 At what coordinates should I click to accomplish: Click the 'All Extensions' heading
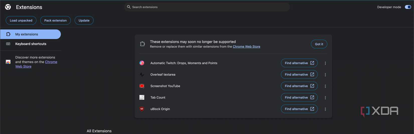point(99,131)
